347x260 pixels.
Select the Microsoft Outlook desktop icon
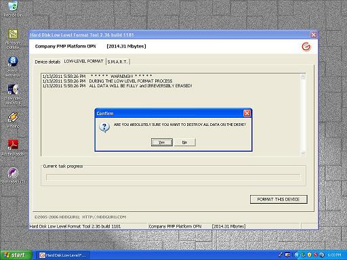[x=13, y=39]
